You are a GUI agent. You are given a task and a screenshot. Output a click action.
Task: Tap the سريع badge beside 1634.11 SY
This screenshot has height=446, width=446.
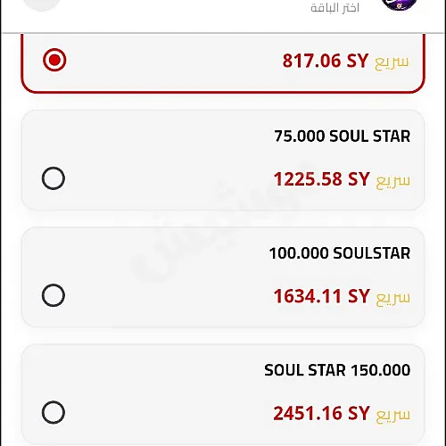(x=393, y=298)
